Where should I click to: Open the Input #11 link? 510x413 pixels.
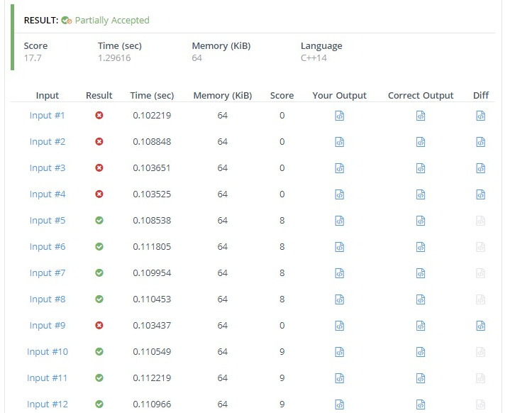coord(47,378)
